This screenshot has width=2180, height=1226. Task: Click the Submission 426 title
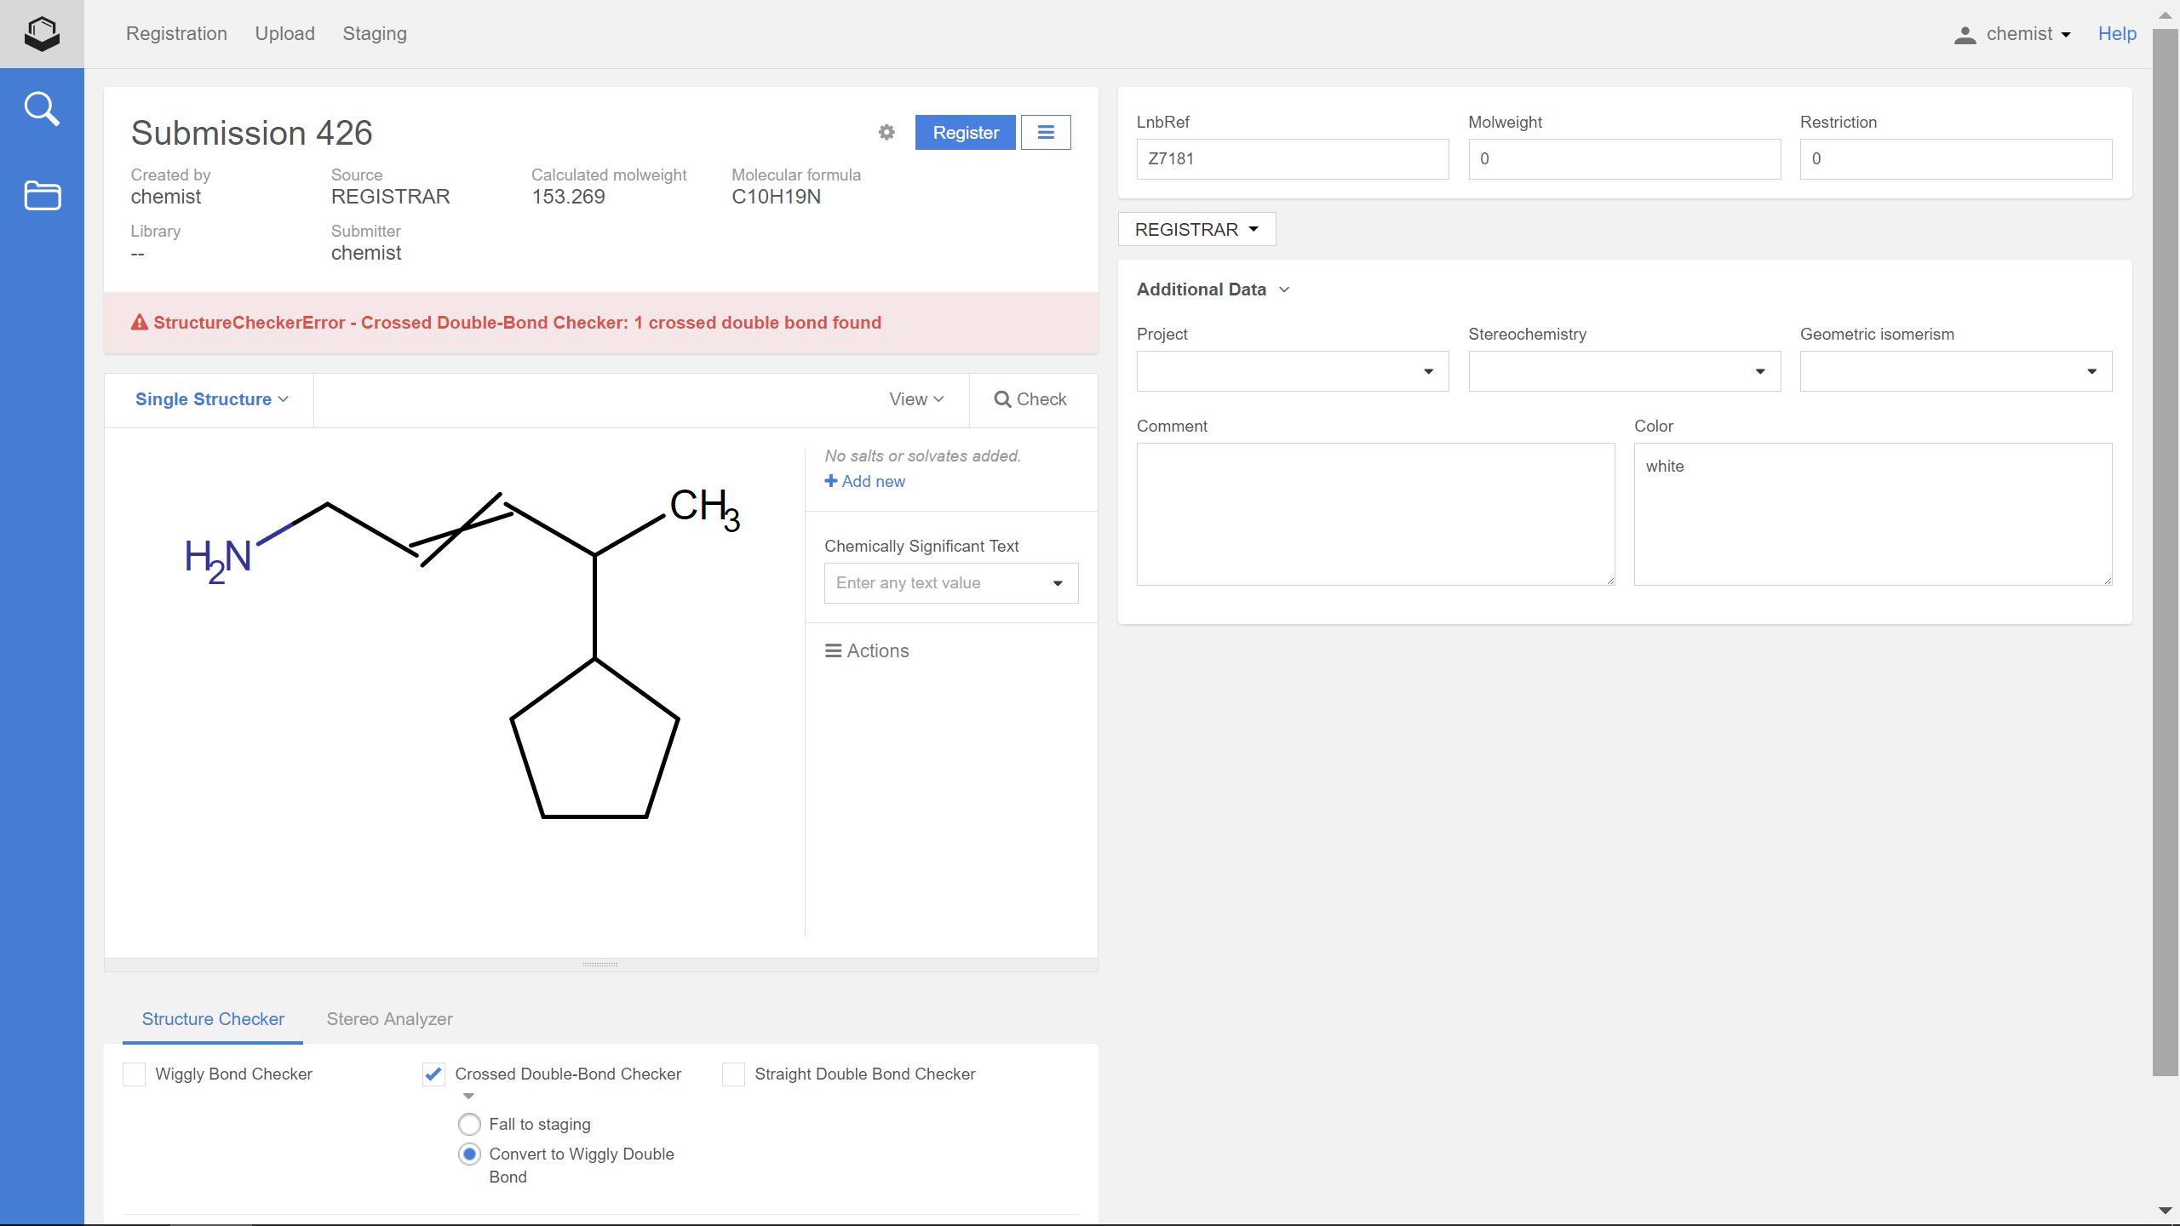[x=251, y=133]
